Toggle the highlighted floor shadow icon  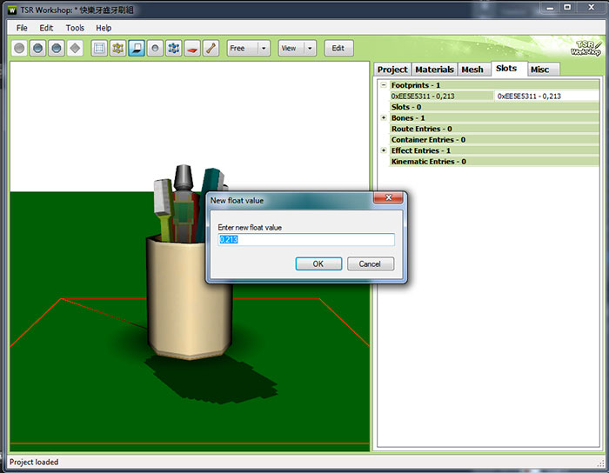137,49
